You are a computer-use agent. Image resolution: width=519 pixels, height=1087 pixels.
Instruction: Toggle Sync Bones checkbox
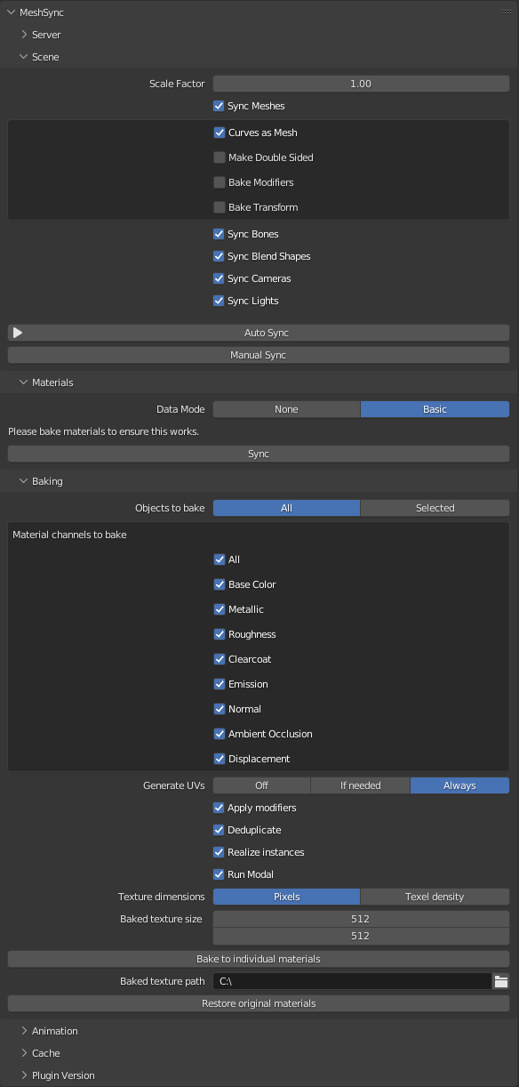click(219, 234)
